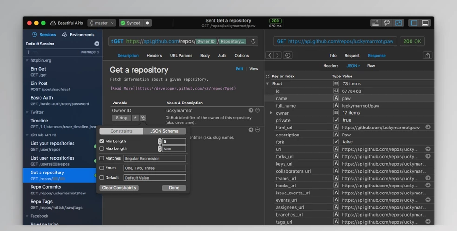Click the response history clock icon
Viewport: 457px width, 231px height.
tap(288, 55)
